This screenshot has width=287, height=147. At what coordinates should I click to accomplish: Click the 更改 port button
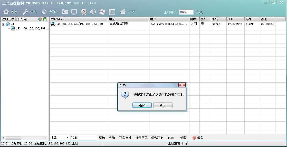coord(199,12)
